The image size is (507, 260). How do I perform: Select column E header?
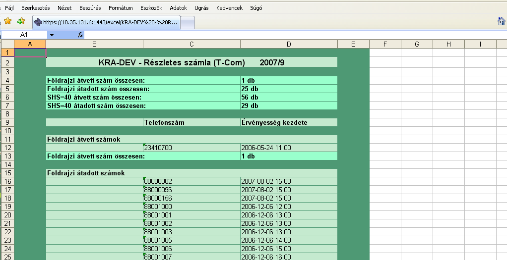(x=353, y=44)
